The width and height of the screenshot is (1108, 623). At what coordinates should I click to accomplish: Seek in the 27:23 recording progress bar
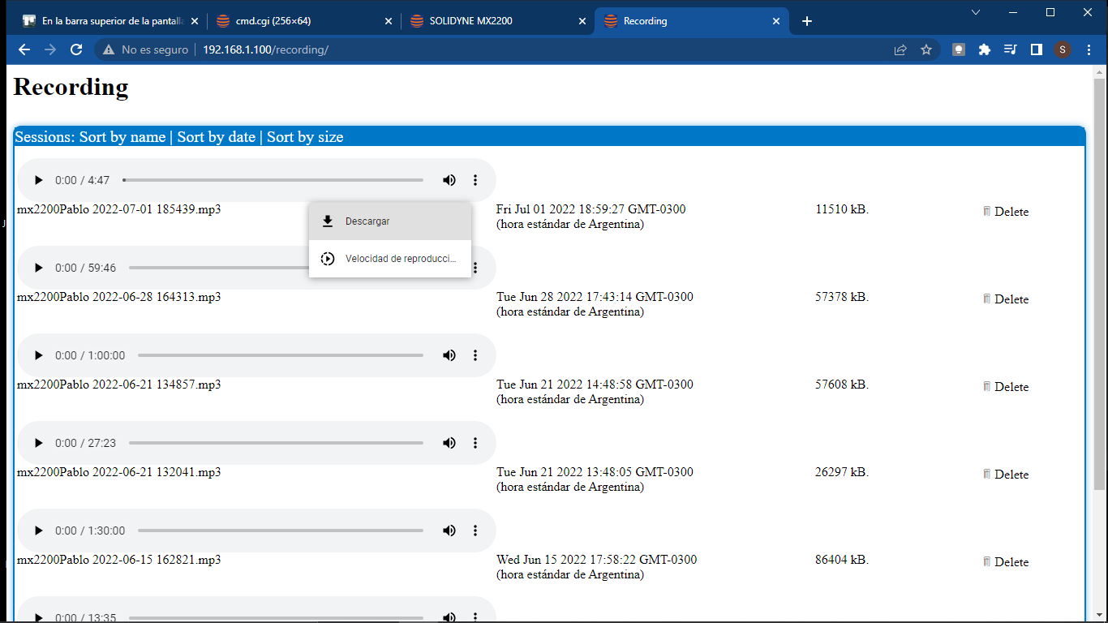pos(276,443)
